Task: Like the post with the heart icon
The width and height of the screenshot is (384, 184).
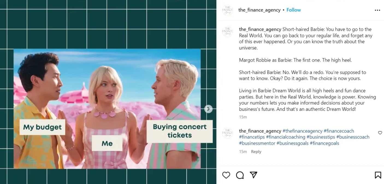Action: click(x=226, y=175)
